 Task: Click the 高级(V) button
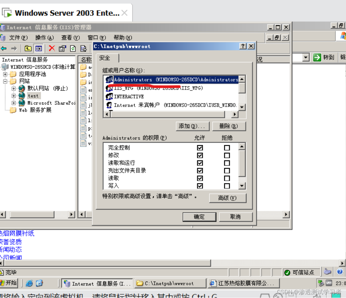(x=227, y=198)
